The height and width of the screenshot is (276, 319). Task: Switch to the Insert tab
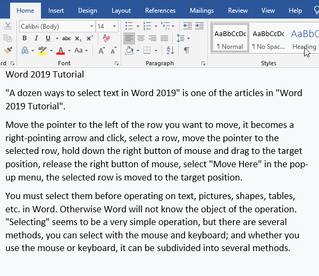click(56, 10)
